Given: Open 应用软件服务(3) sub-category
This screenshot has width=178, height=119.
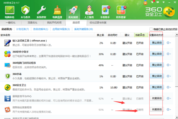Looking at the screenshot, I should [61, 29].
